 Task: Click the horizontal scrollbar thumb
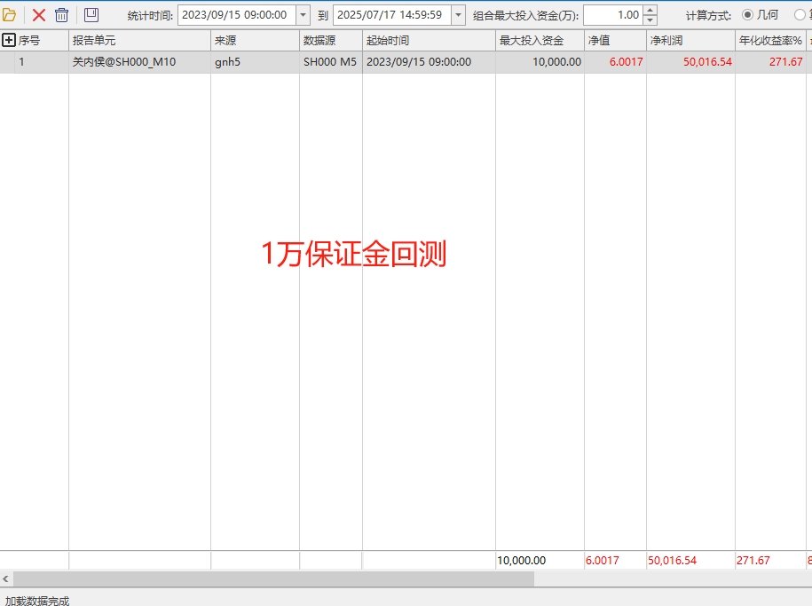coord(273,579)
